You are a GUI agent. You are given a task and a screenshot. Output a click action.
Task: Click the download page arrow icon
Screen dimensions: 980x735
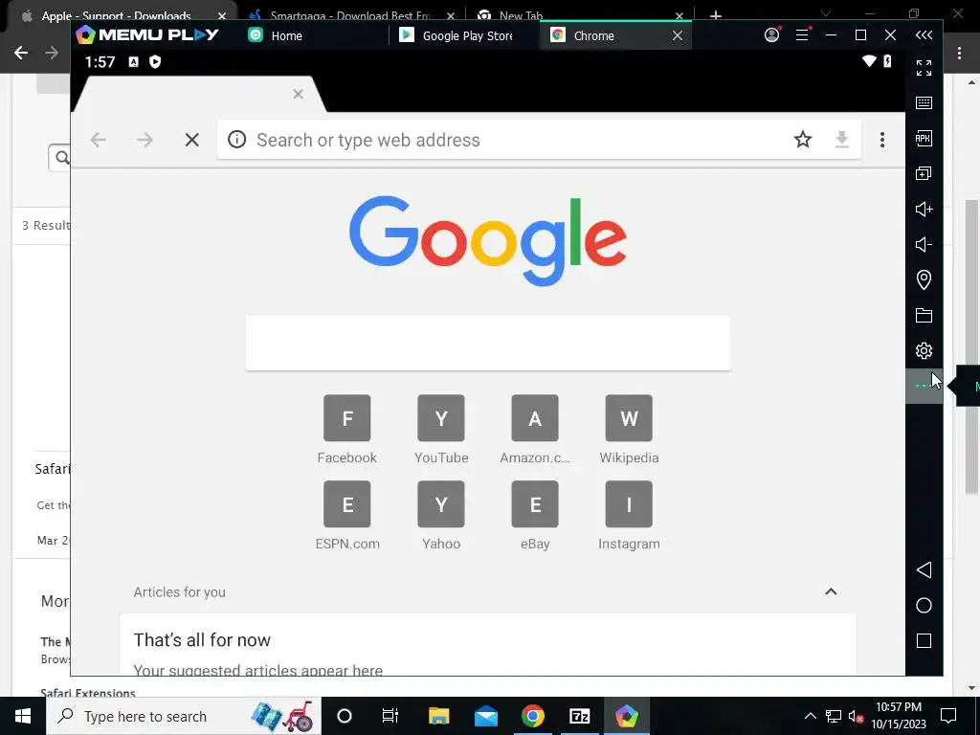tap(842, 140)
